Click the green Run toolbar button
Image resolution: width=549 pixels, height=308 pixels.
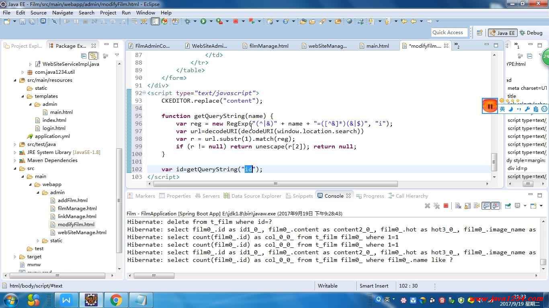(203, 21)
